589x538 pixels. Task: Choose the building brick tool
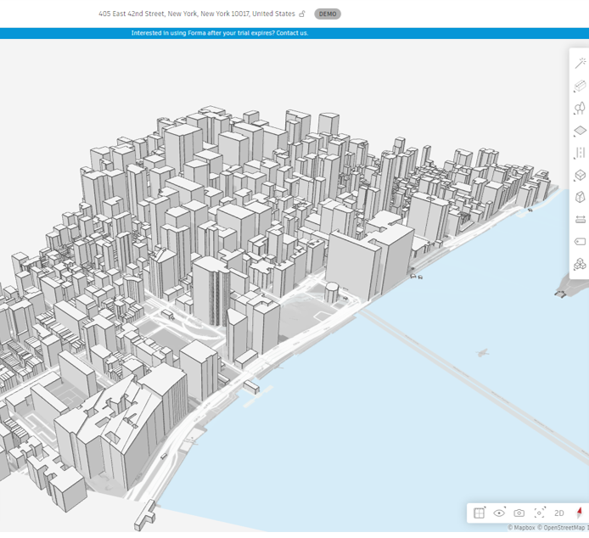click(x=581, y=86)
